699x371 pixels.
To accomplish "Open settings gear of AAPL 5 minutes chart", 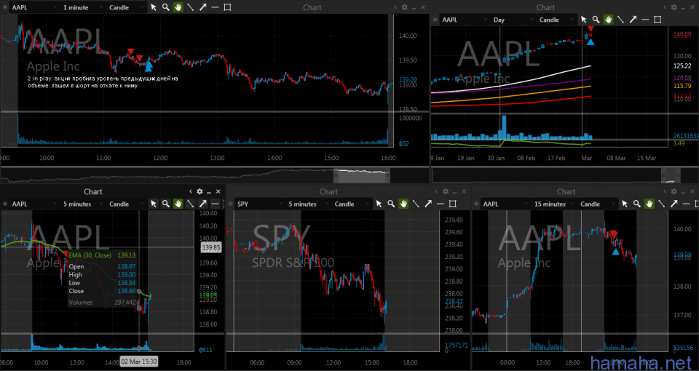I will (x=200, y=191).
